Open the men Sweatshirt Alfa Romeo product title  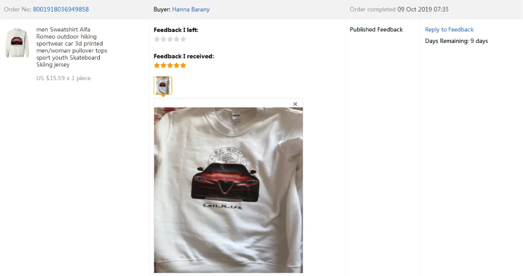[72, 47]
